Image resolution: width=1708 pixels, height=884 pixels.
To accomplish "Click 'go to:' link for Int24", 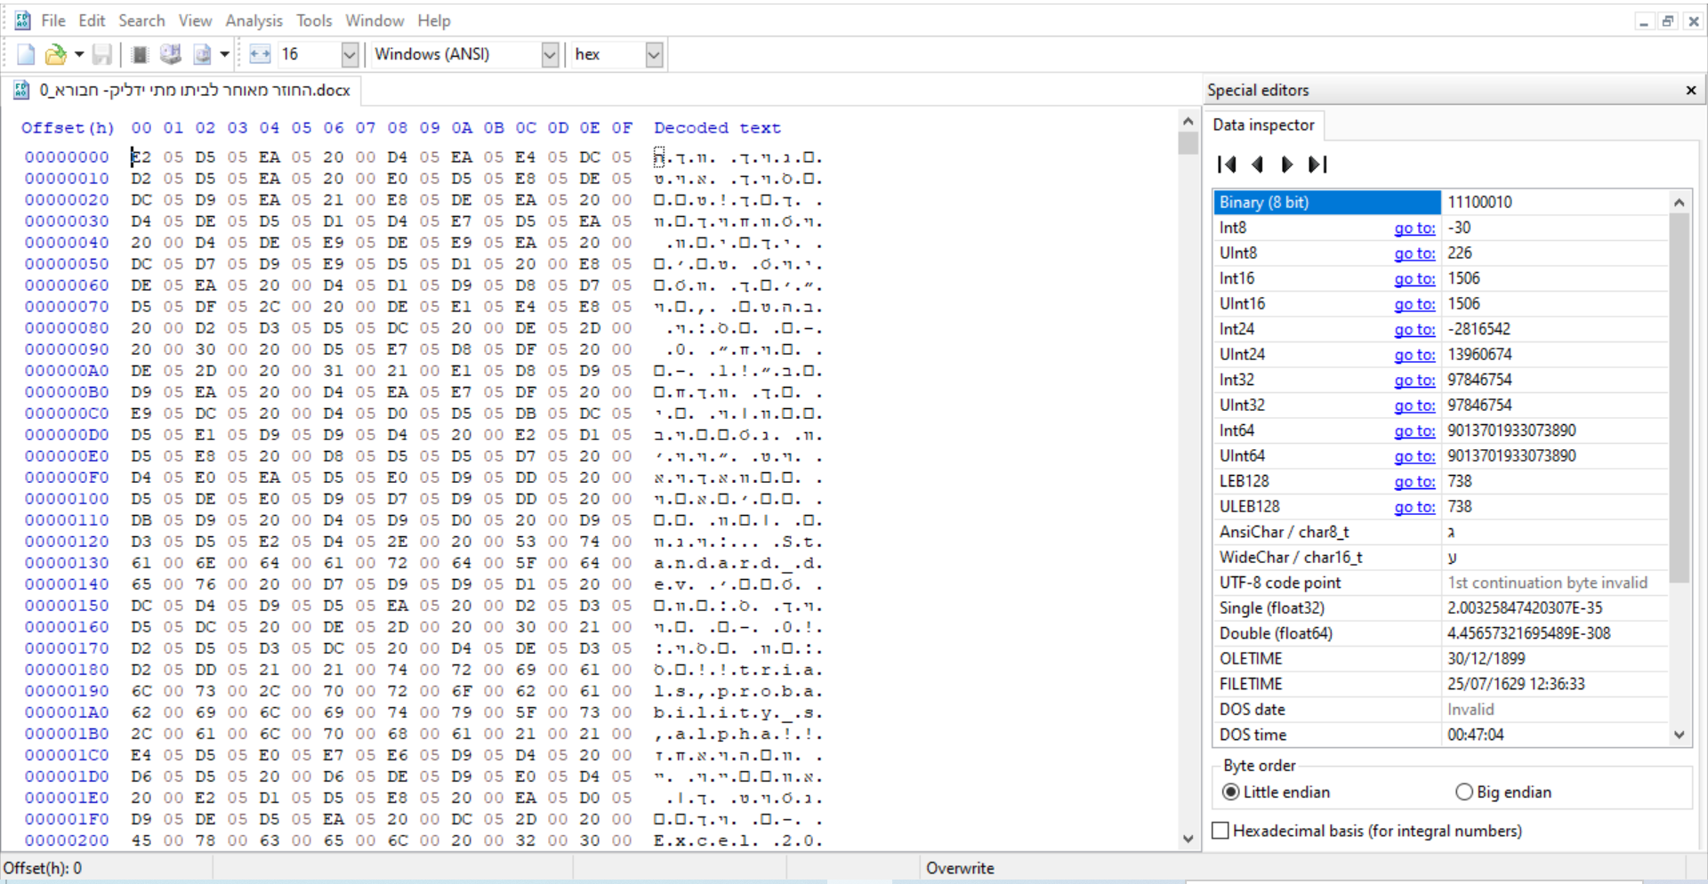I will (x=1414, y=330).
